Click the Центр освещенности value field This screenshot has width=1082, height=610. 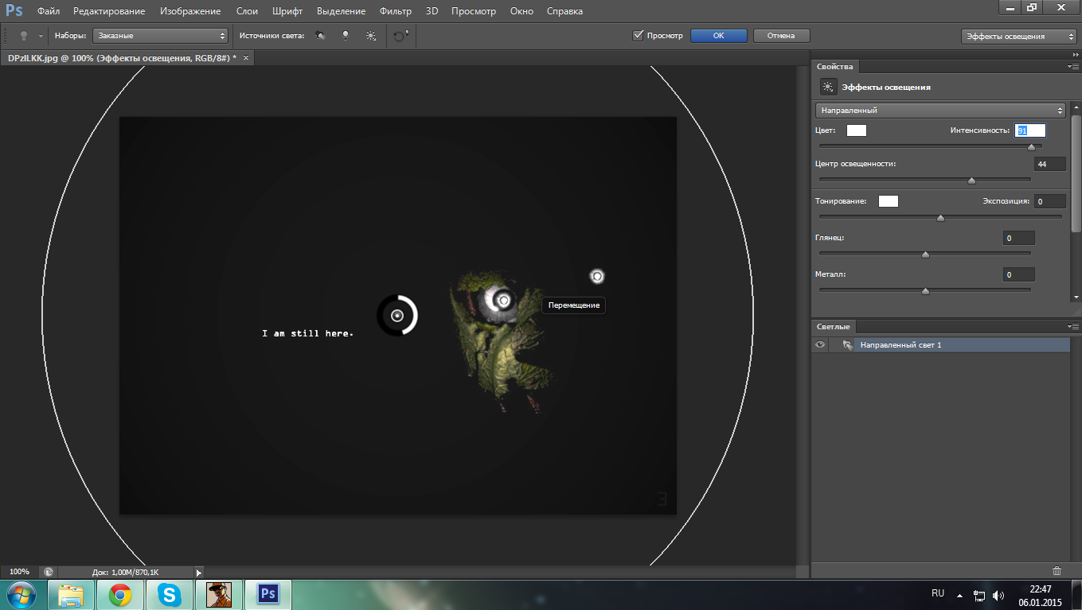[x=1050, y=164]
